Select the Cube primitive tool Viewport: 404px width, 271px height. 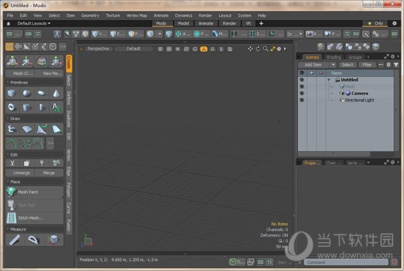[x=11, y=93]
